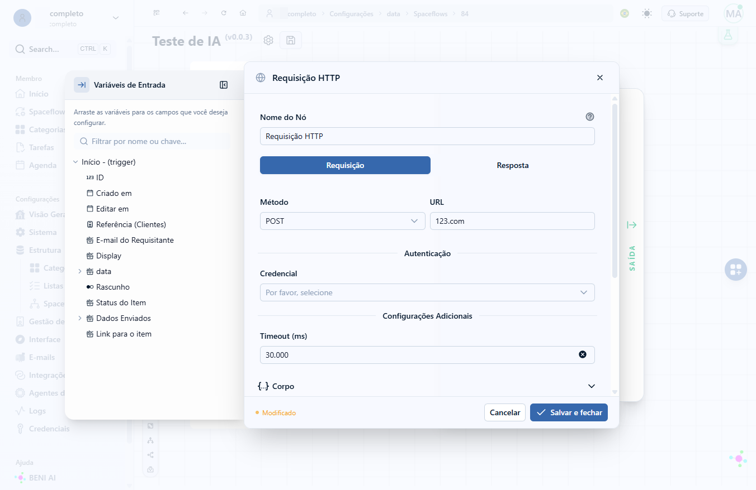Open the Método POST dropdown

pyautogui.click(x=343, y=221)
